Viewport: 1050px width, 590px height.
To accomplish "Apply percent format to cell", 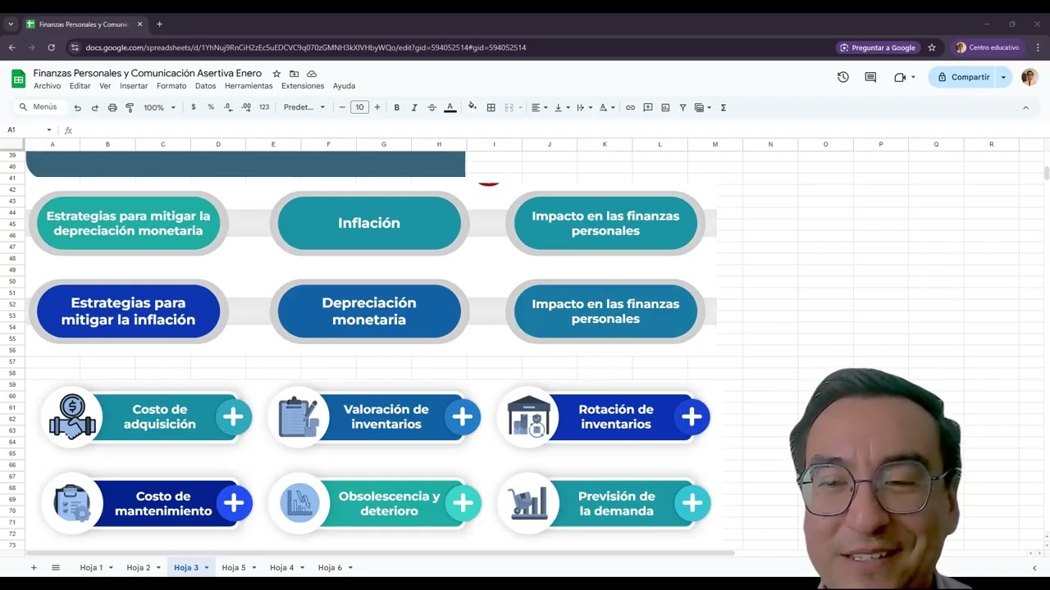I will click(x=211, y=107).
